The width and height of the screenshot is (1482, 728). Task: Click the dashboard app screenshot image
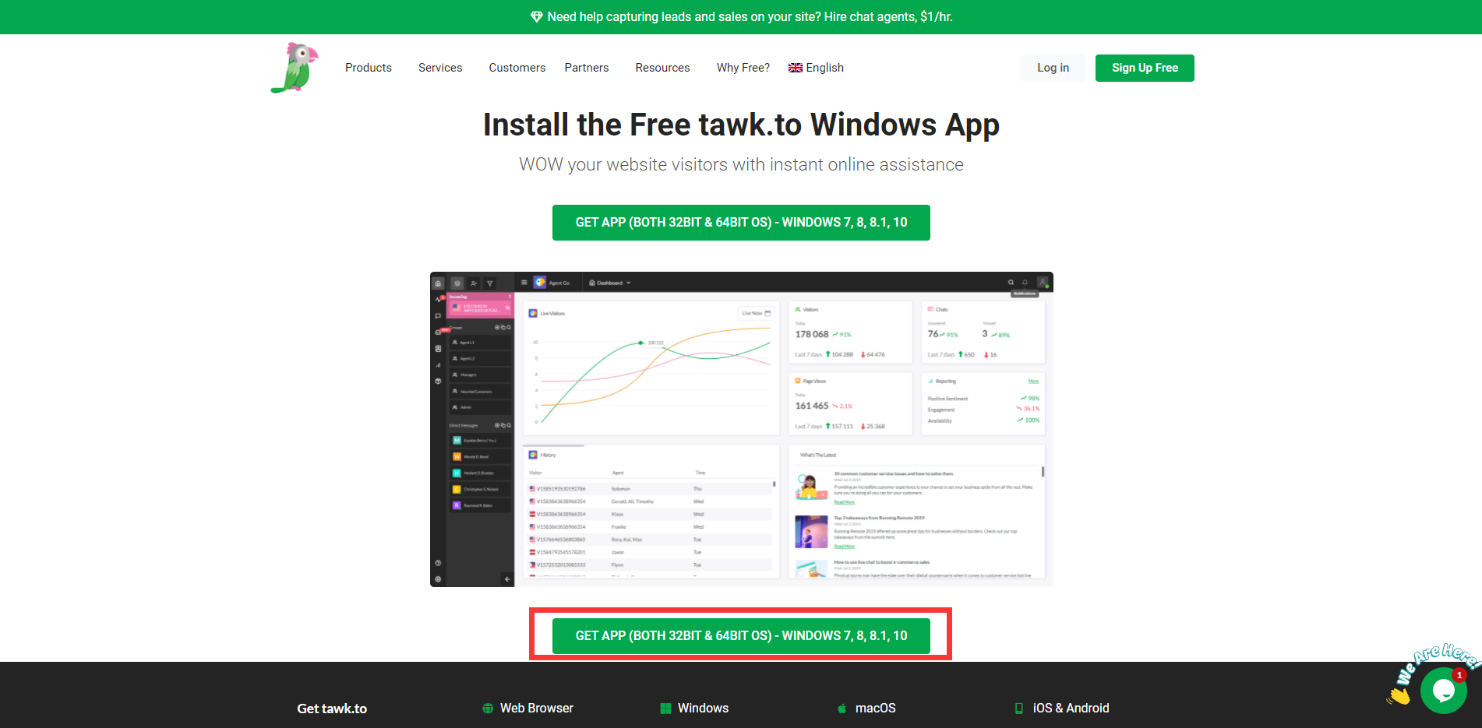coord(741,429)
